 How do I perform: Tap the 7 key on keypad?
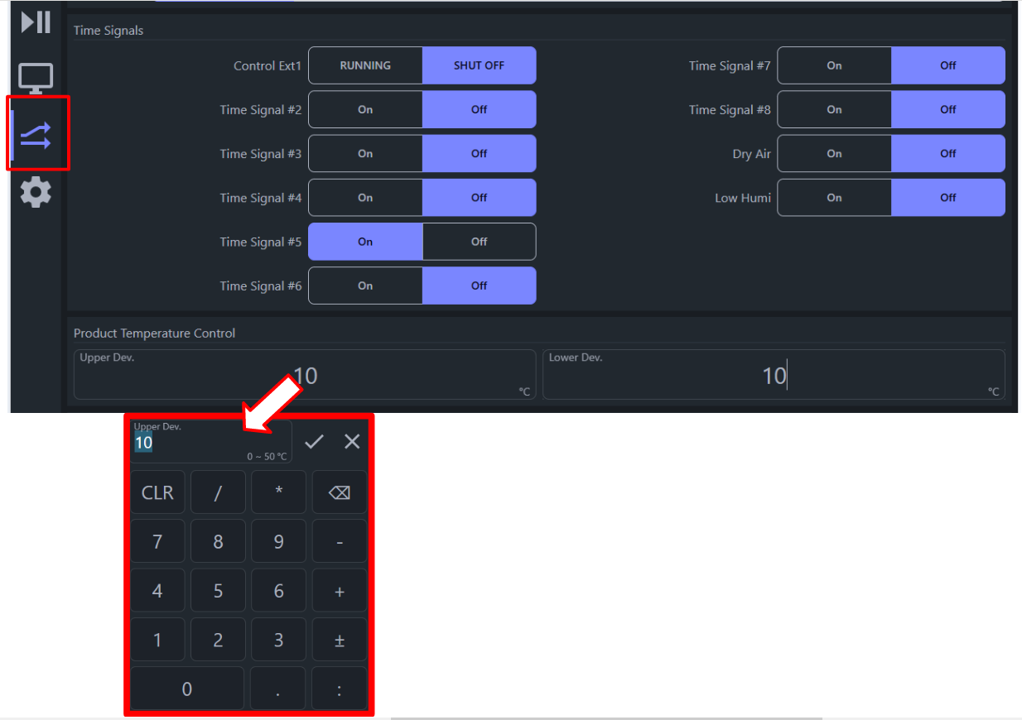click(x=157, y=542)
